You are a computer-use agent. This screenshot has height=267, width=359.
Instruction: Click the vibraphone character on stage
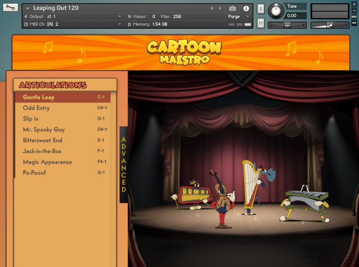(305, 204)
